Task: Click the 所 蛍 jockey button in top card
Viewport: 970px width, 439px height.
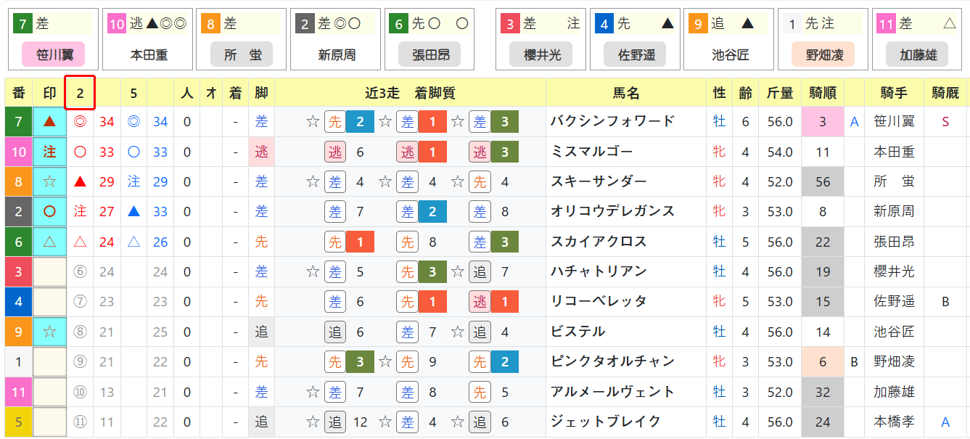Action: tap(242, 54)
